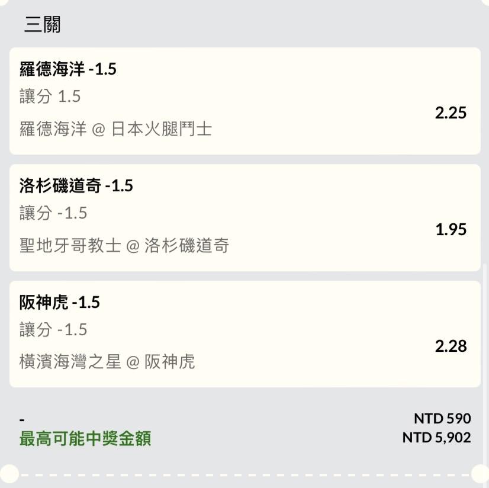Select match 聖地牙哥教士 @ 洛杉磯道奇
The image size is (489, 488).
click(124, 245)
